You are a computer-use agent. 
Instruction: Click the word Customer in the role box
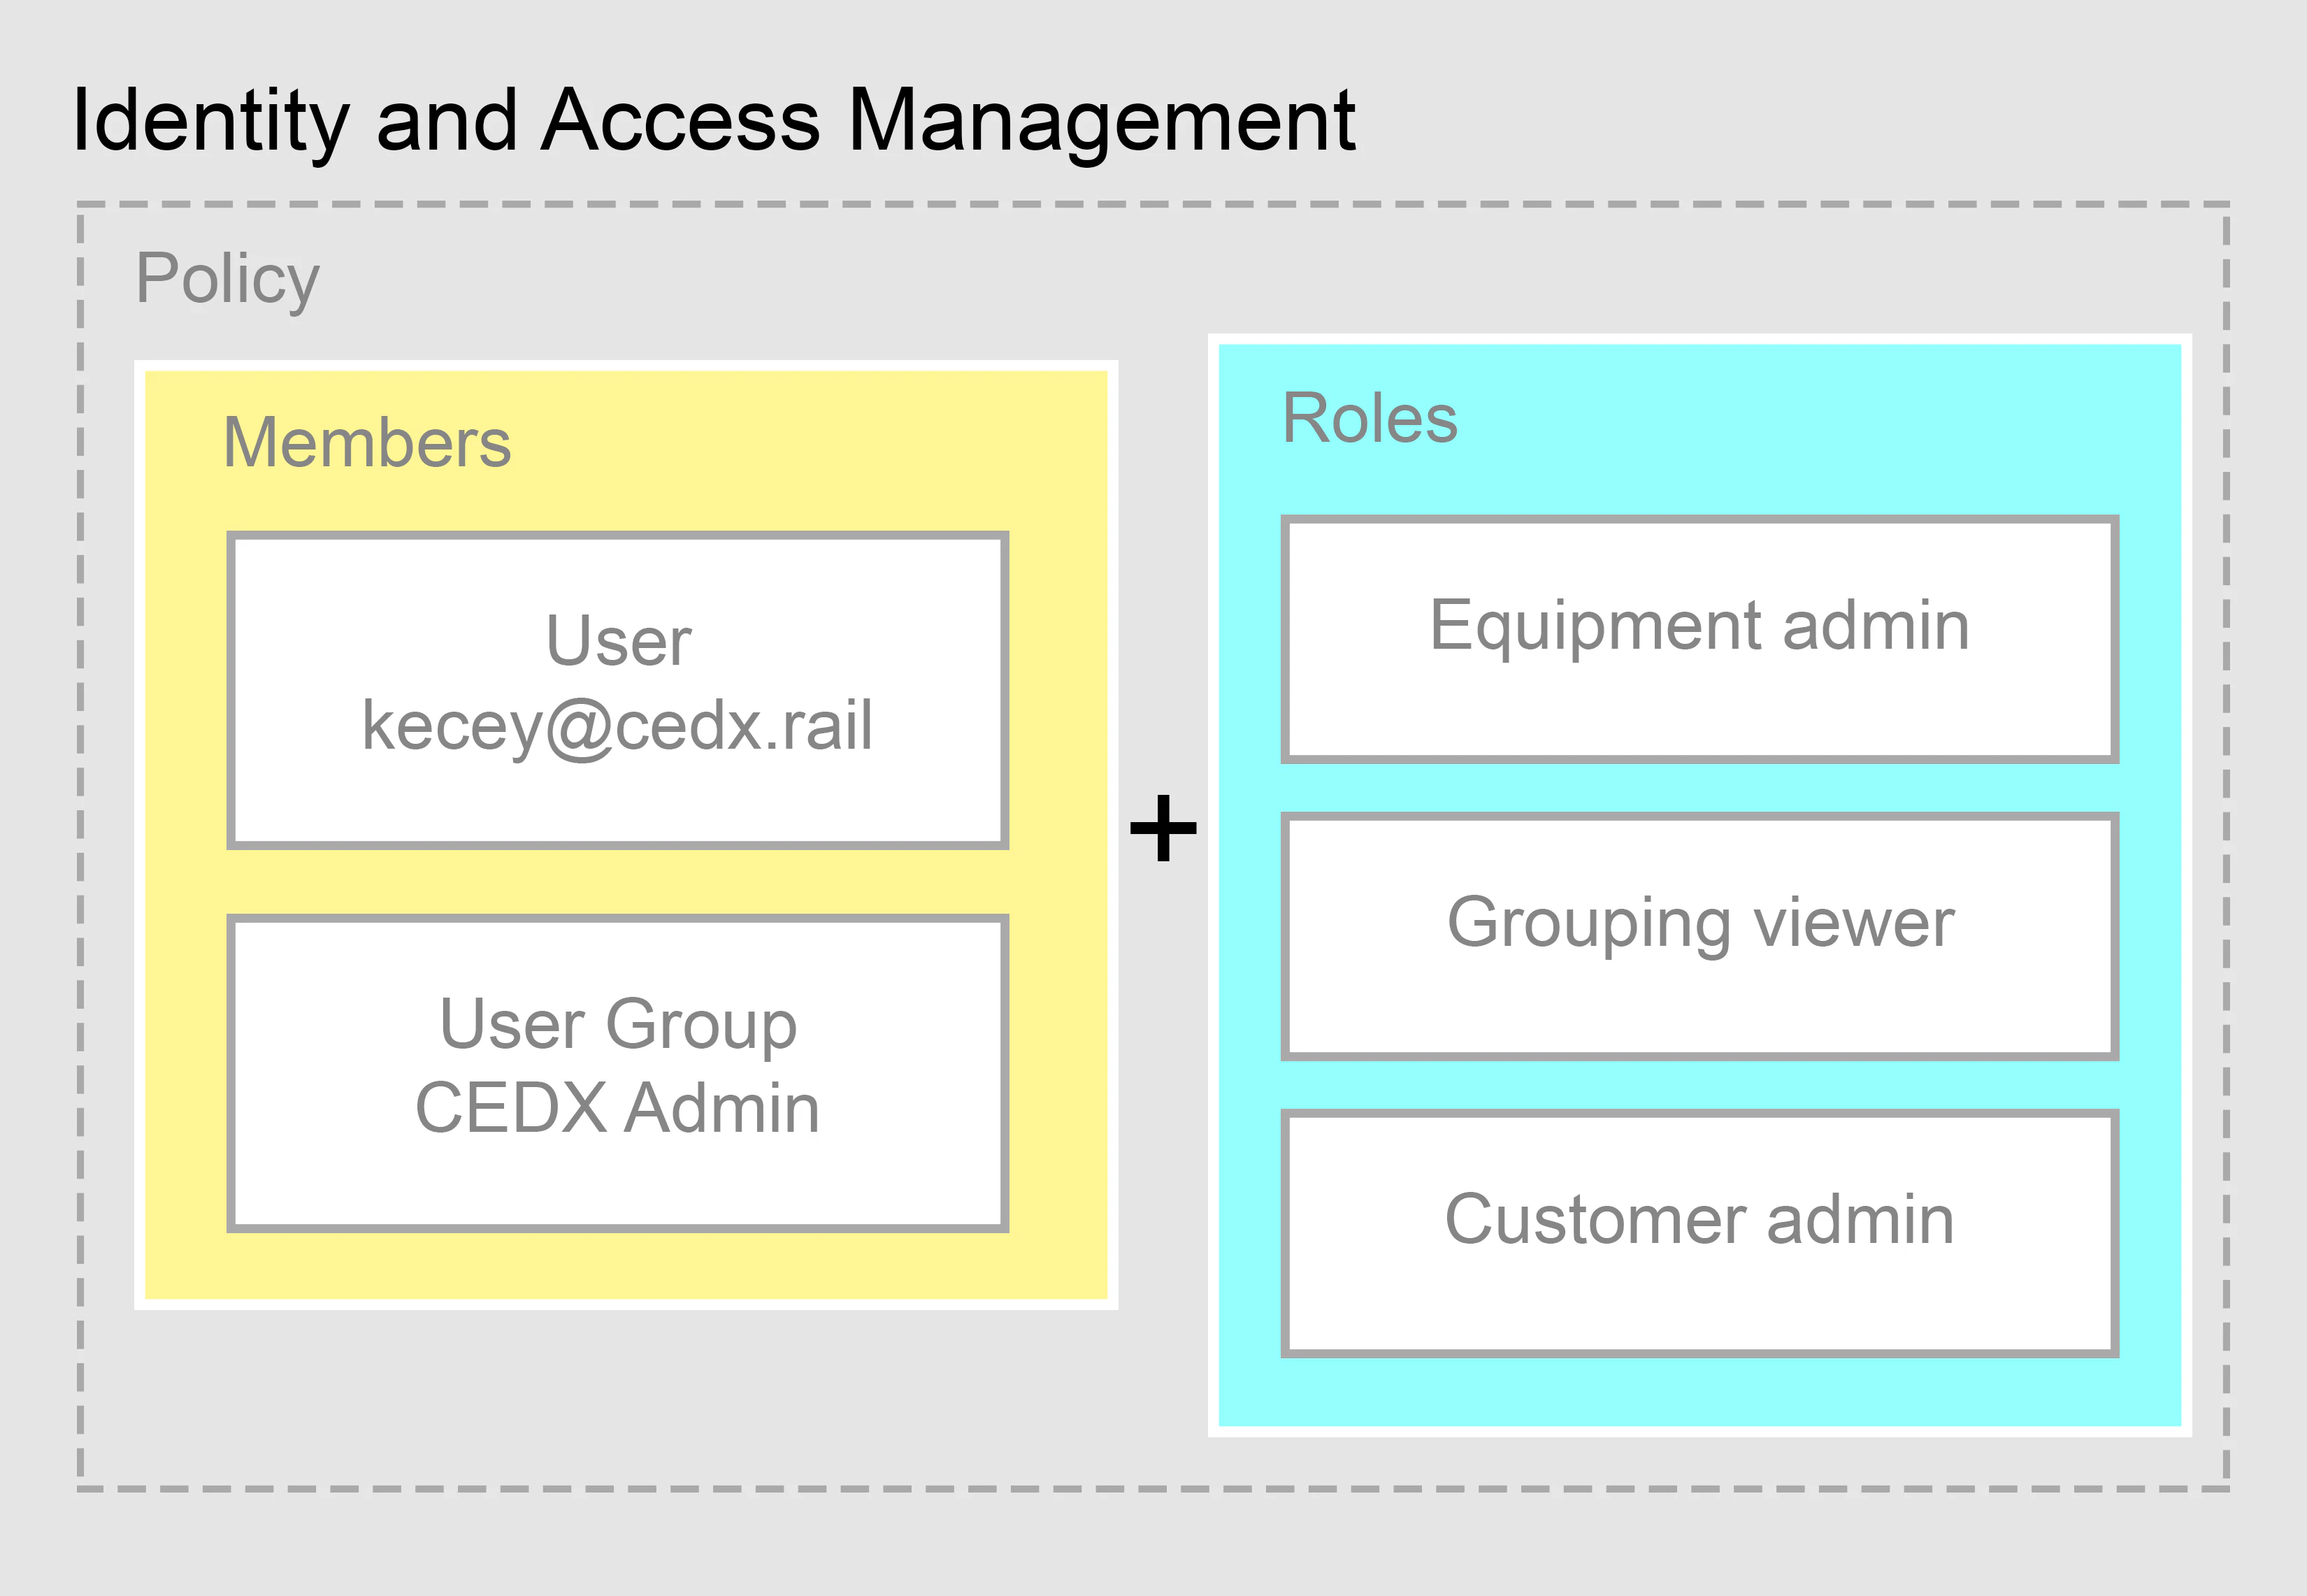(x=1595, y=1220)
